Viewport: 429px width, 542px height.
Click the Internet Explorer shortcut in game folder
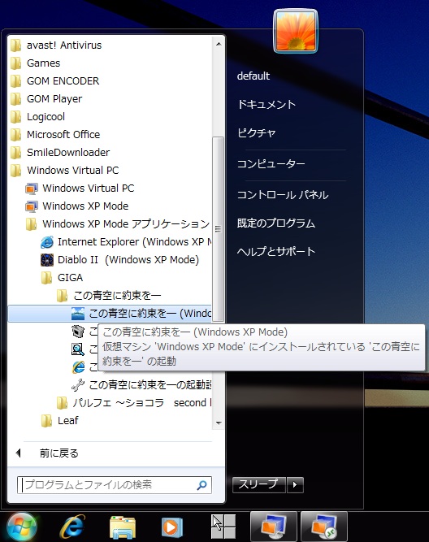[x=78, y=367]
